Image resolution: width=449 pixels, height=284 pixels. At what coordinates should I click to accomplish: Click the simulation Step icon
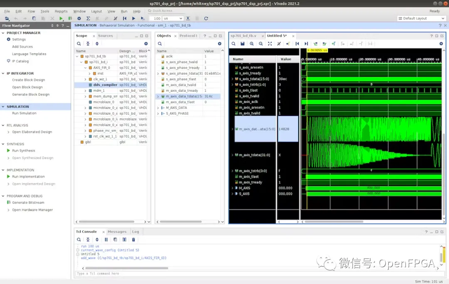[188, 18]
